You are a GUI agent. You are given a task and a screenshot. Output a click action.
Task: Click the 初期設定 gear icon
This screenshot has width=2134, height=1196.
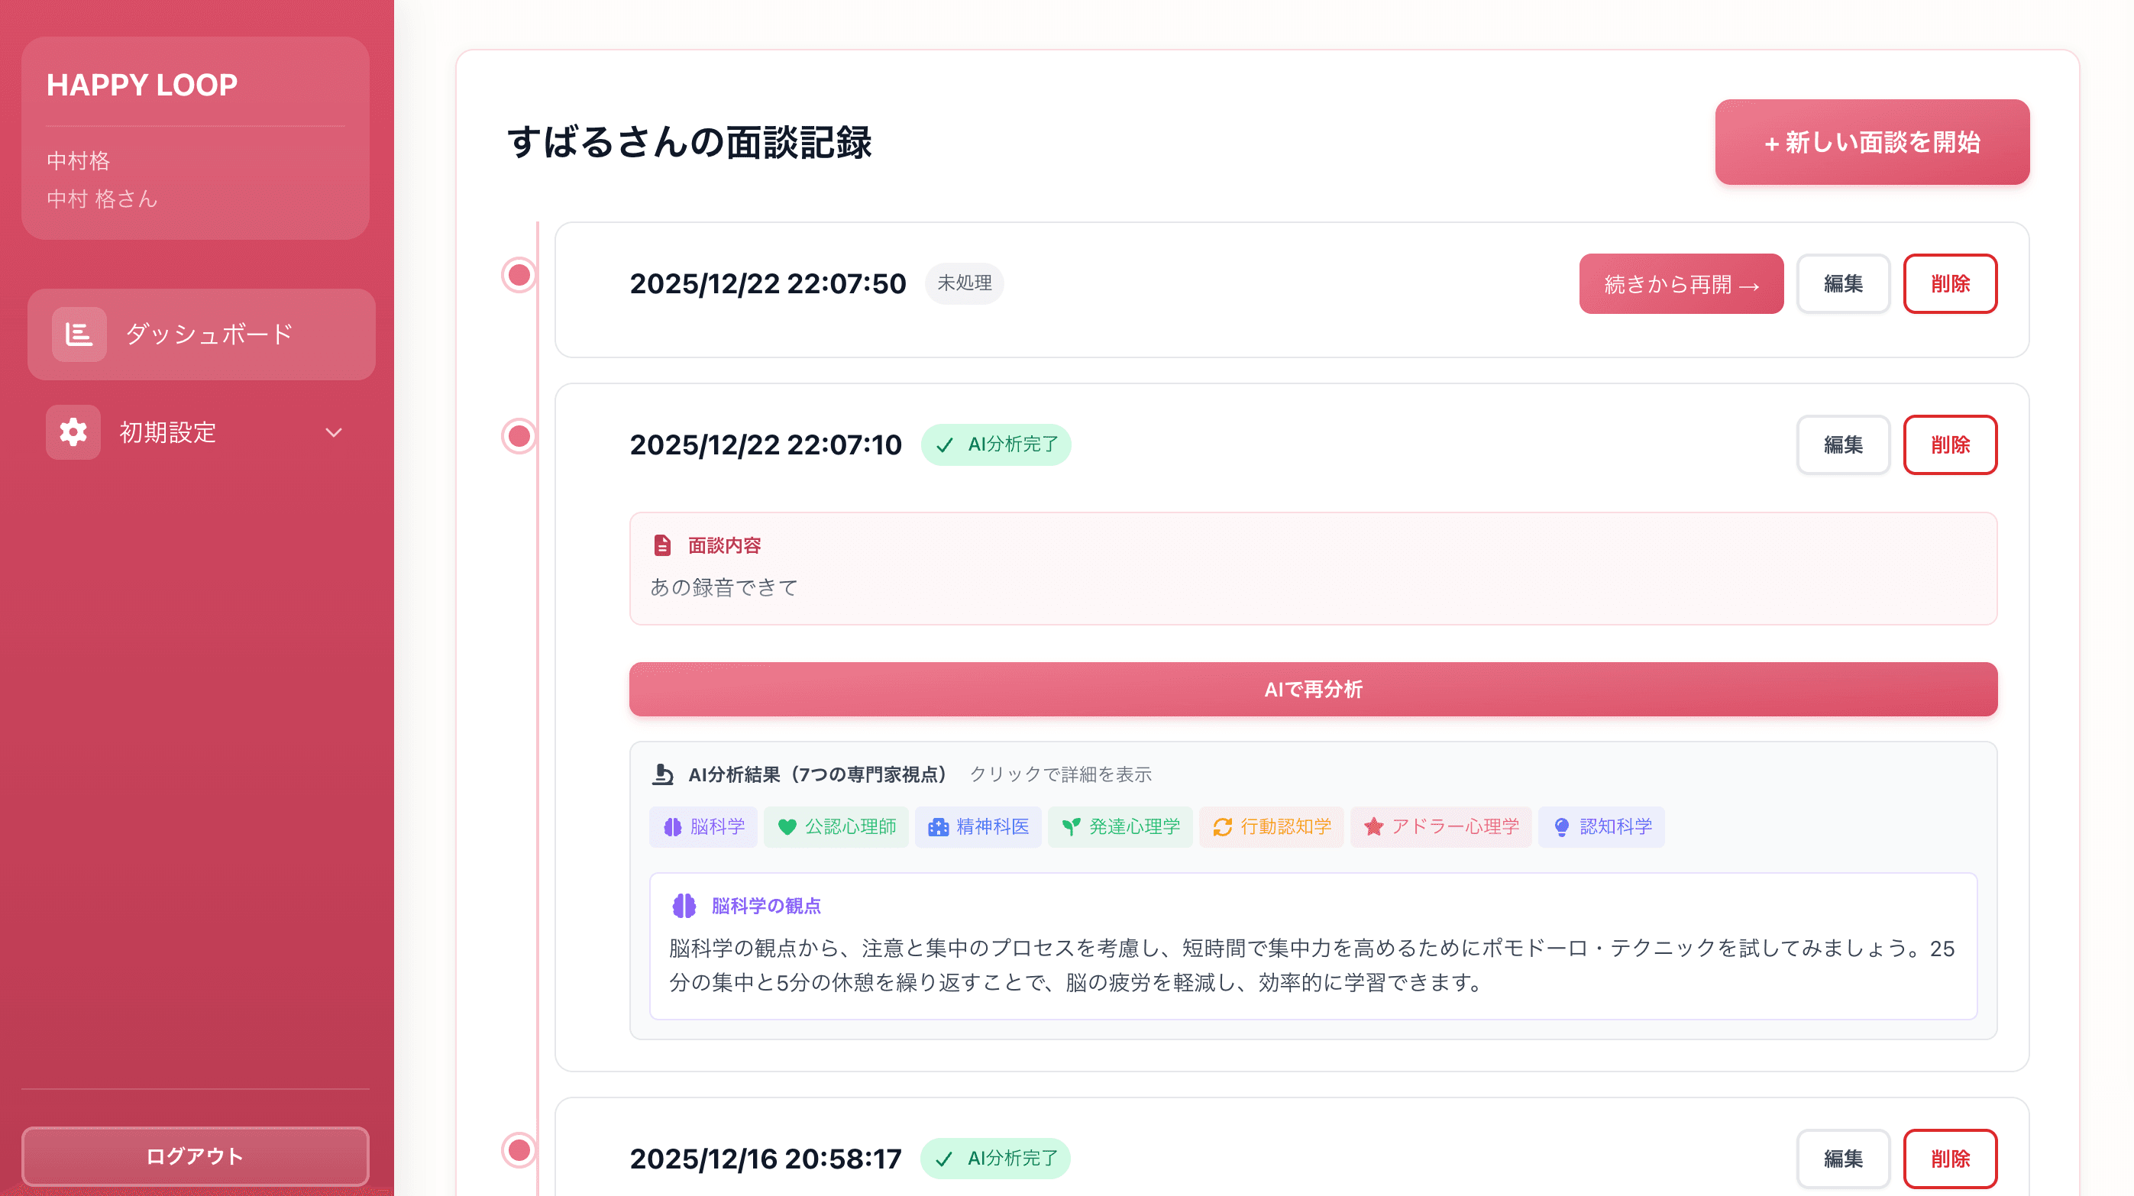(x=73, y=432)
